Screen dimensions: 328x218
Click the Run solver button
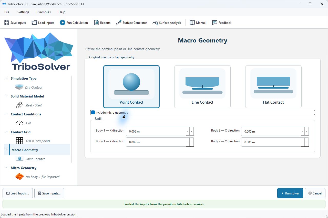tap(290, 193)
